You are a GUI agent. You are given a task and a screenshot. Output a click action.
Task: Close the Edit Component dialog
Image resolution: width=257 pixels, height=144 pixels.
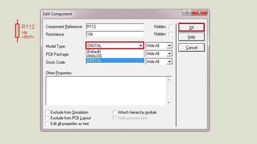(200, 13)
